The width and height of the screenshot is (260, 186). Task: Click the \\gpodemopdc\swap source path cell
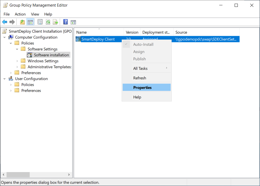206,39
